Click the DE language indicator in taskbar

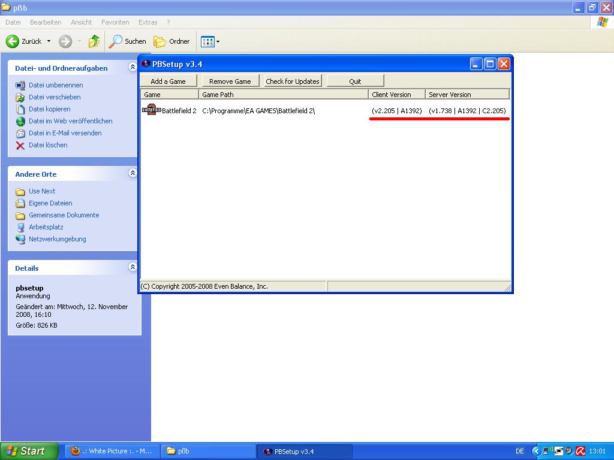tap(520, 451)
